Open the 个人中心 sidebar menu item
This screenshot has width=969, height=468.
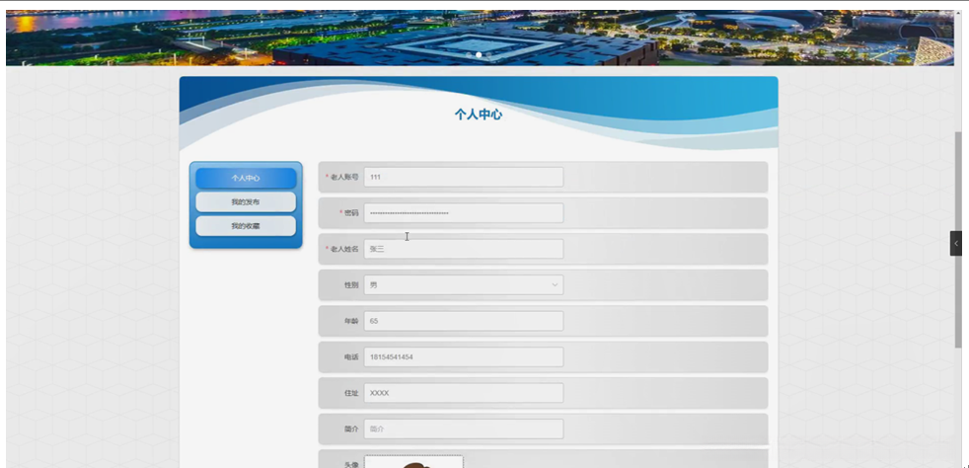(x=246, y=178)
